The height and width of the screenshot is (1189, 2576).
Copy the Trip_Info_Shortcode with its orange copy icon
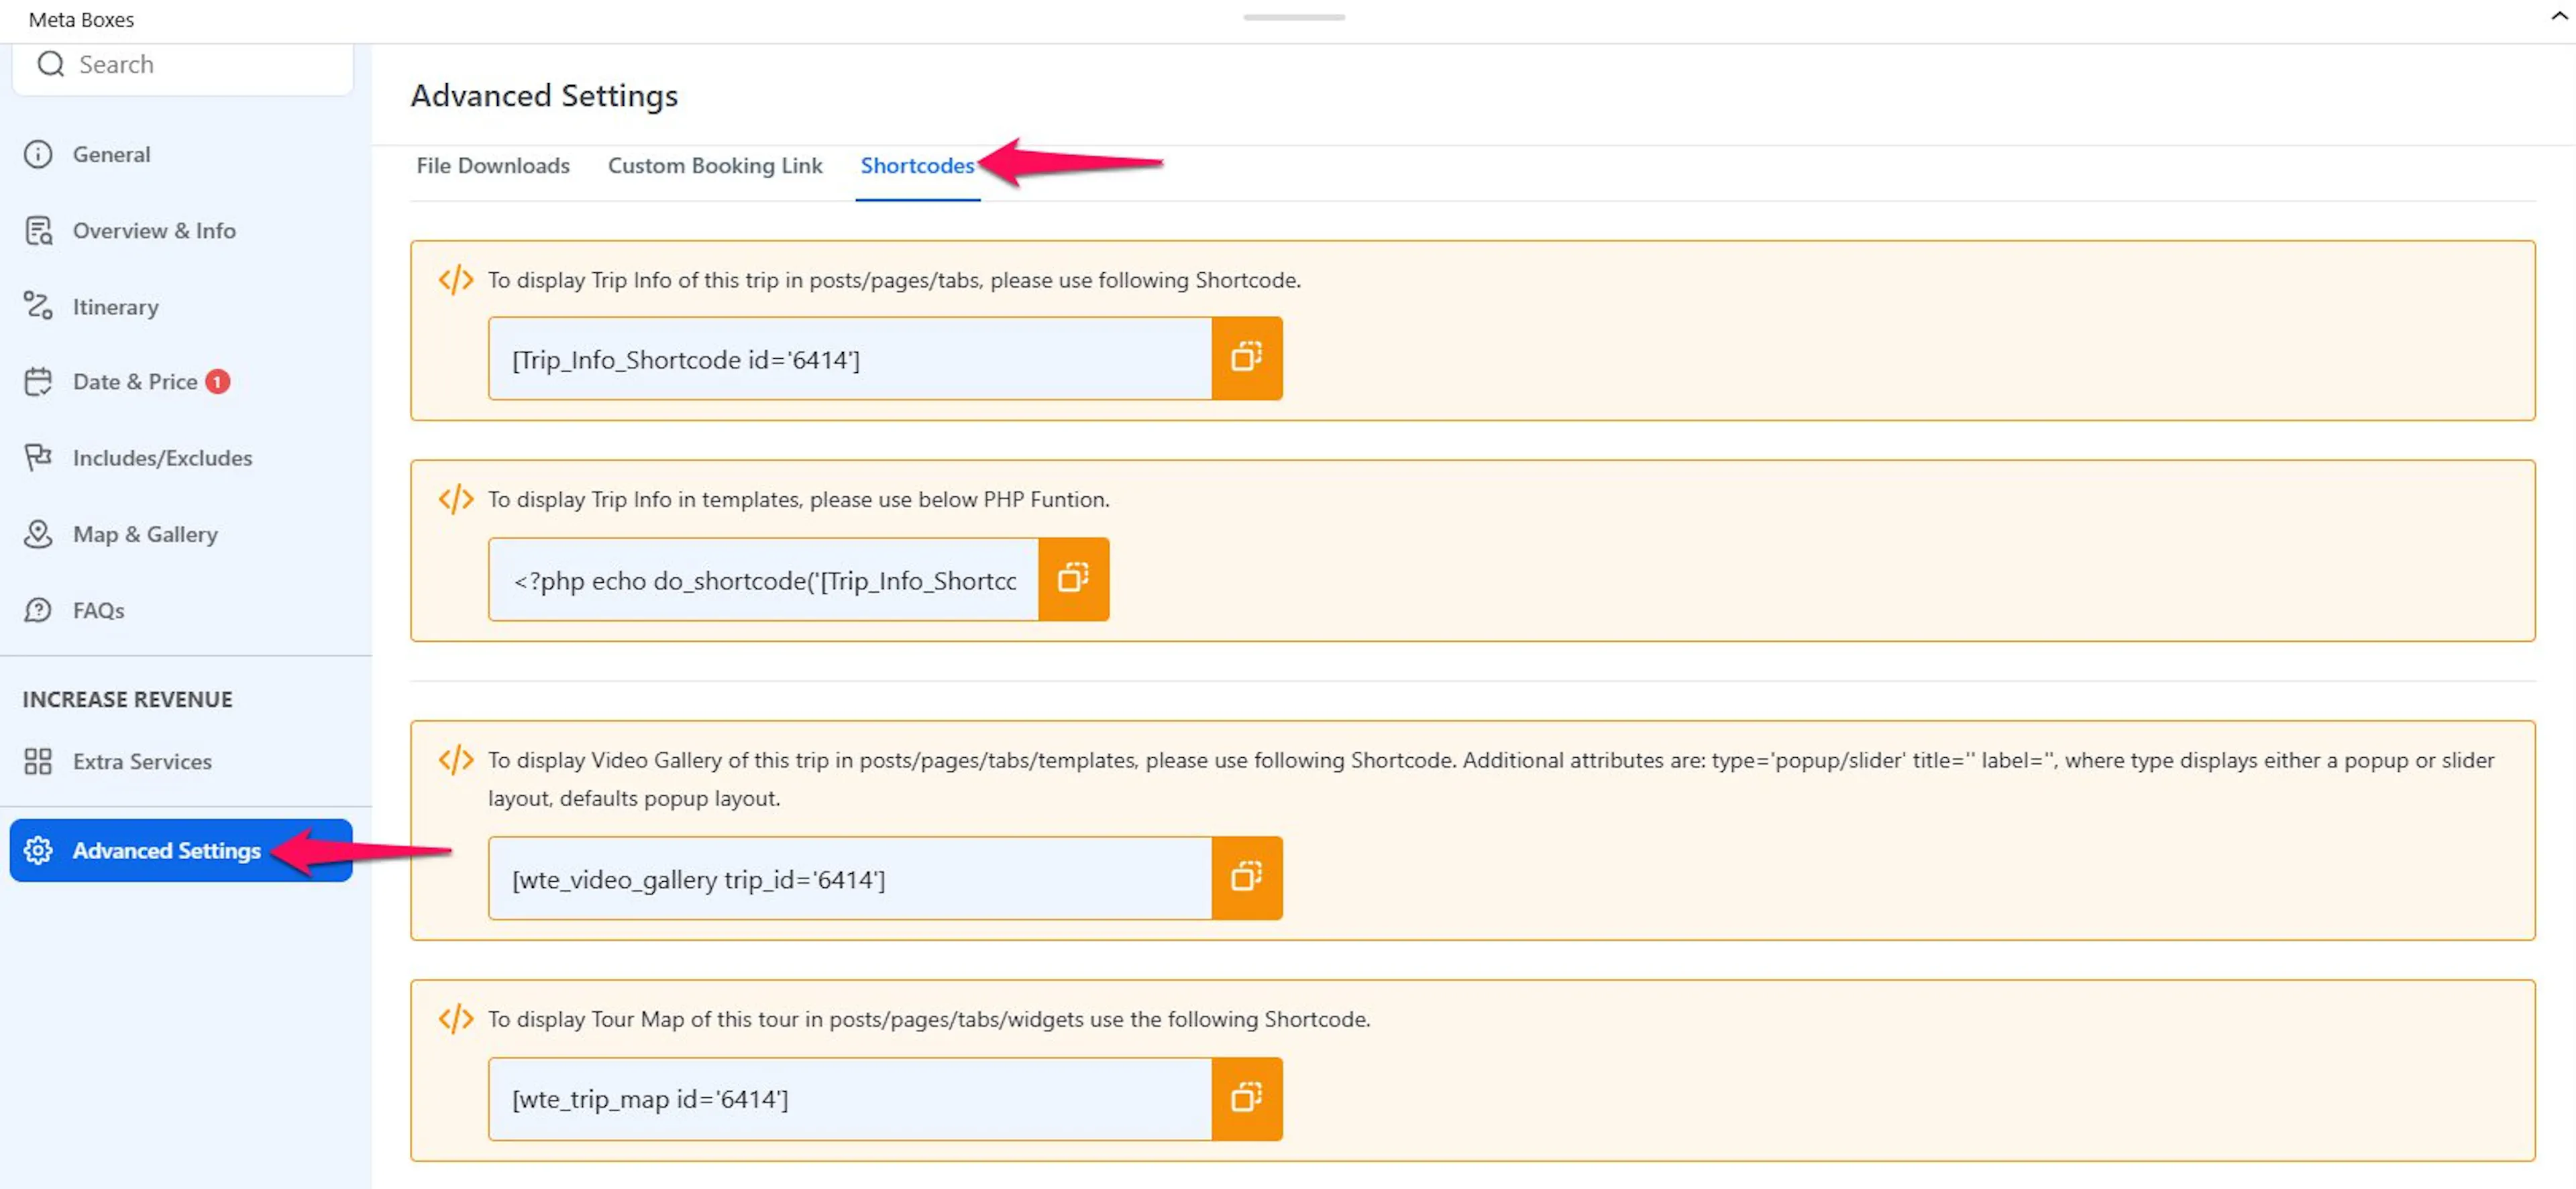[x=1246, y=358]
